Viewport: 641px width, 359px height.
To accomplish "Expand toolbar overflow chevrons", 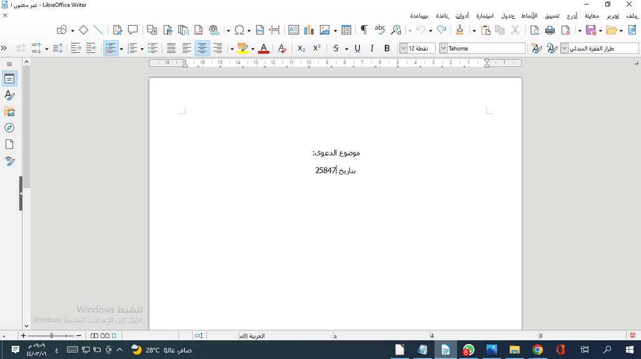I will [x=4, y=48].
